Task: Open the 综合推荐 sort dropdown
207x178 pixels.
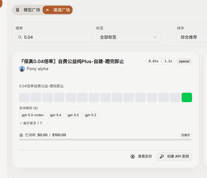Action: click(192, 37)
